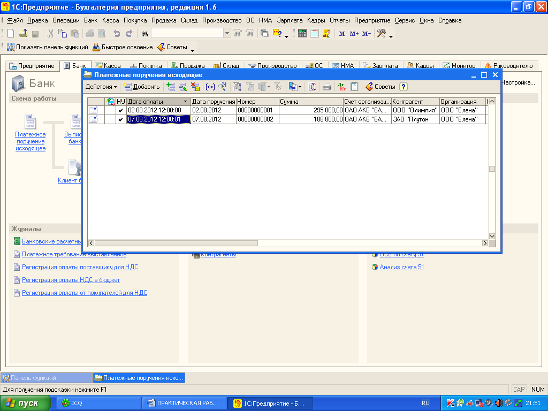The image size is (548, 411).
Task: Expand the arrow next to the tools wrench icon
Action: pyautogui.click(x=391, y=36)
